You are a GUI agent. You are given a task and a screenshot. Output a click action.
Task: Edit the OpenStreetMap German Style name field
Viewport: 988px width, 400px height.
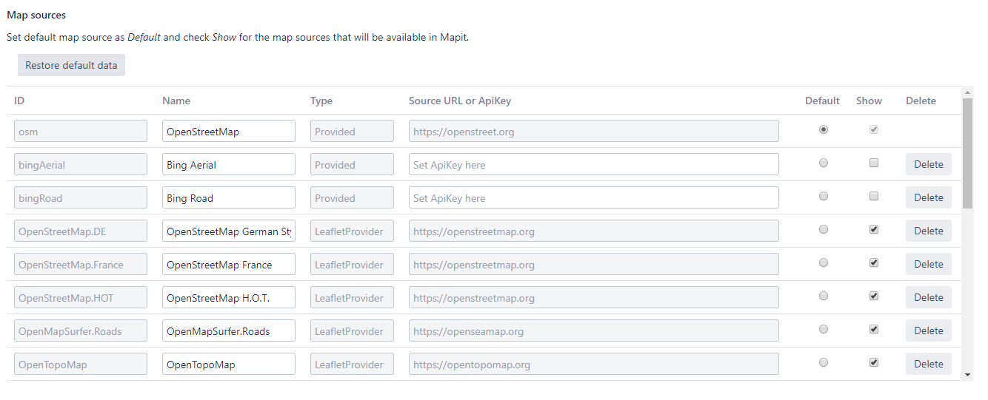(228, 231)
